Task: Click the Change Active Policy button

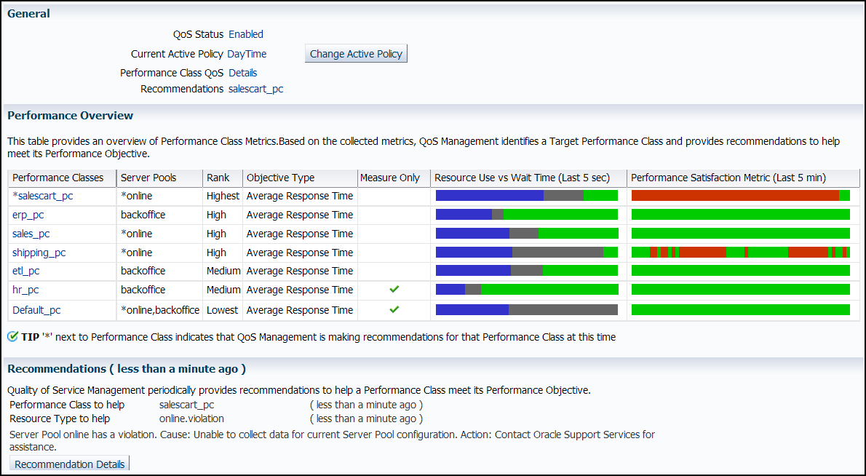Action: click(x=356, y=54)
